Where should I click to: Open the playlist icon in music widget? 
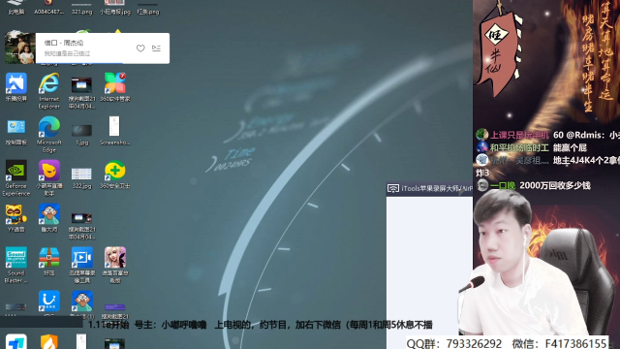(156, 48)
